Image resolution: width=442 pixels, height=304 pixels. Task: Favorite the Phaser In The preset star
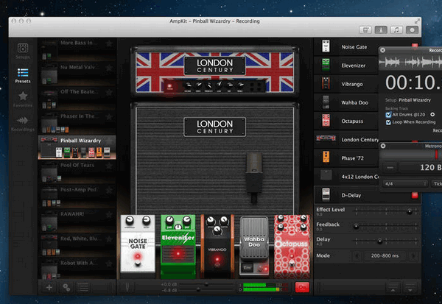pyautogui.click(x=109, y=116)
